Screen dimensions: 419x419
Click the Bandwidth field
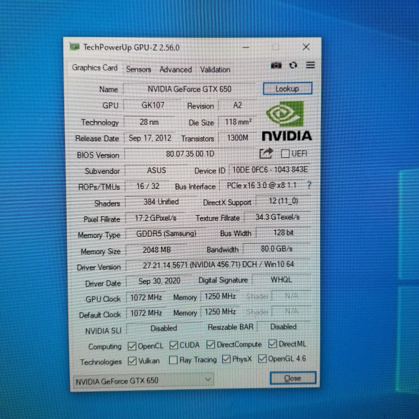tap(277, 249)
